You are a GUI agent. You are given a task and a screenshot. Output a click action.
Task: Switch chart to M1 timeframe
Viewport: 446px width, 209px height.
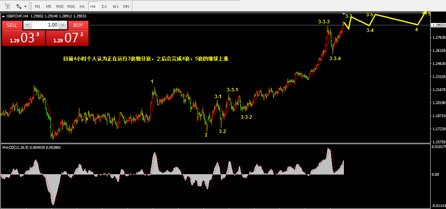pyautogui.click(x=38, y=6)
